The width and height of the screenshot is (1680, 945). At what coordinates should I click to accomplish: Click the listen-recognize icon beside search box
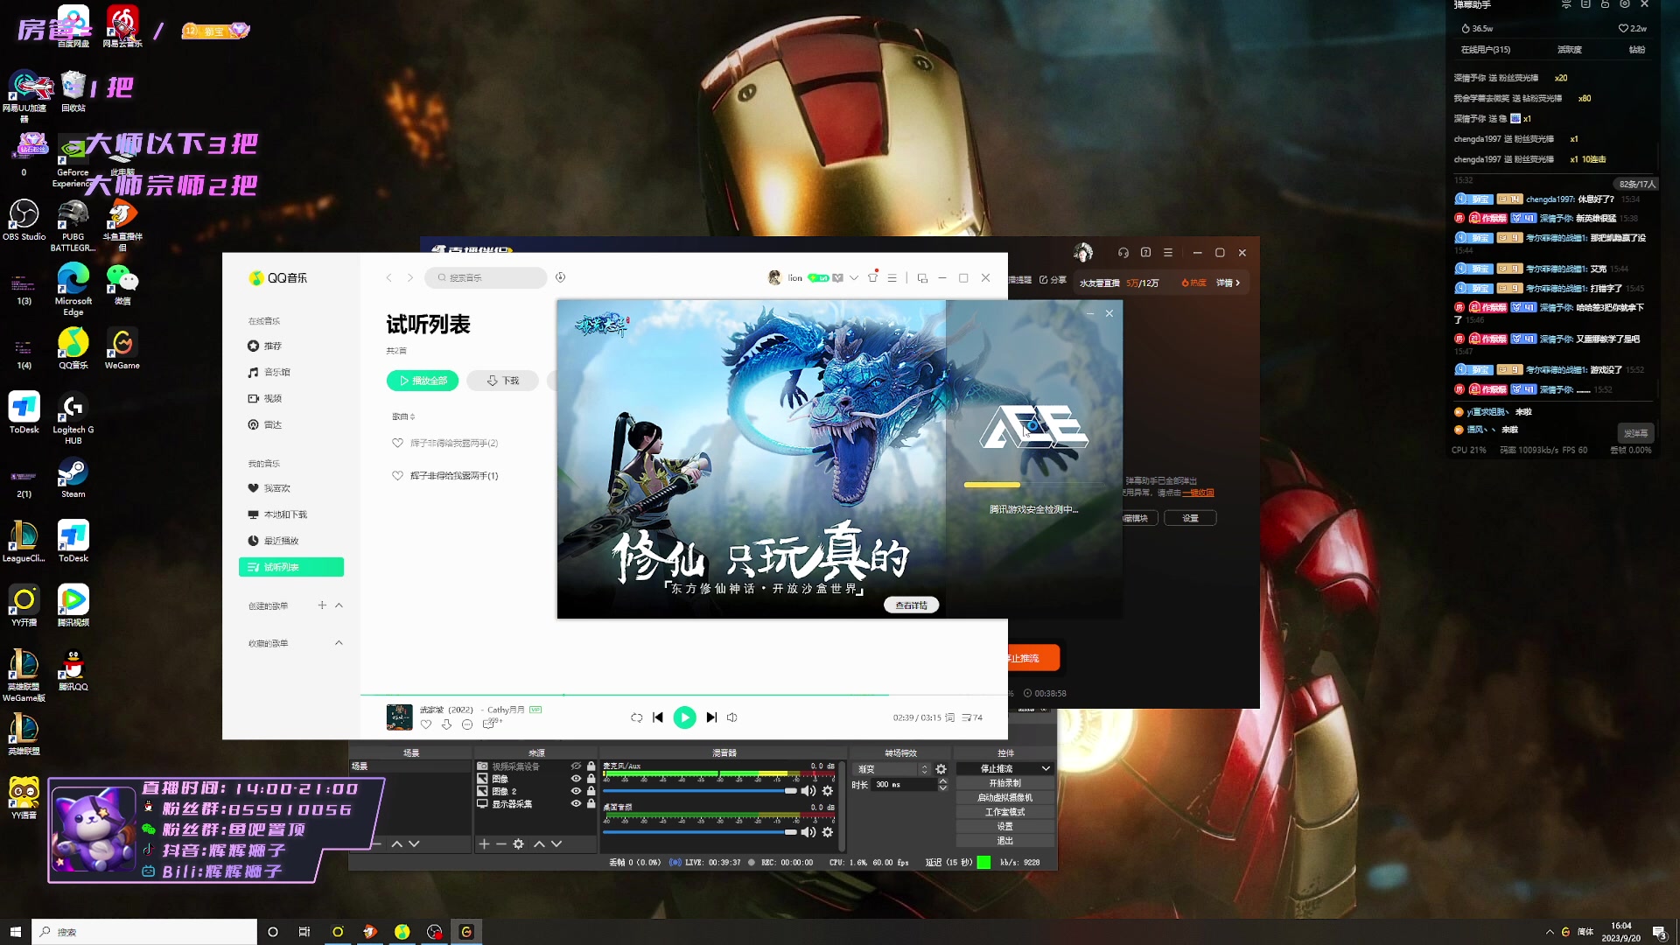pyautogui.click(x=561, y=277)
